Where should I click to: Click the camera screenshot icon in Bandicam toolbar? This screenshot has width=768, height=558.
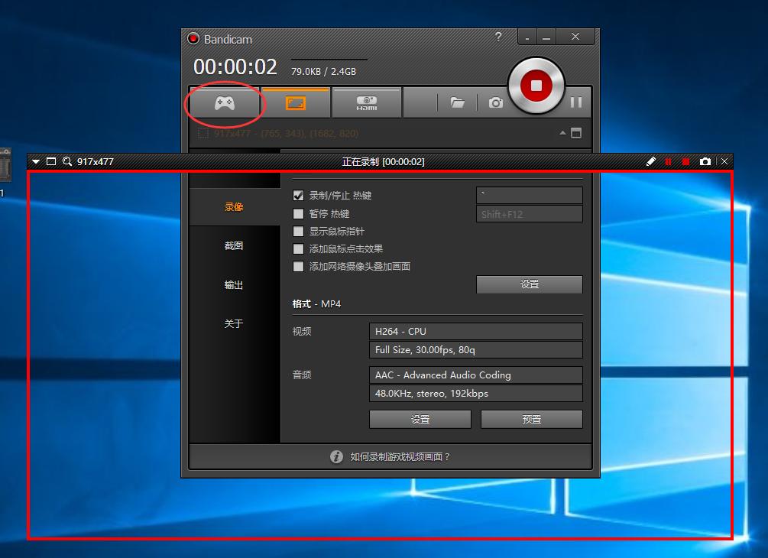tap(496, 102)
